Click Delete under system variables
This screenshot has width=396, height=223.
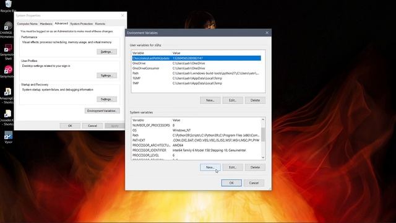(255, 167)
